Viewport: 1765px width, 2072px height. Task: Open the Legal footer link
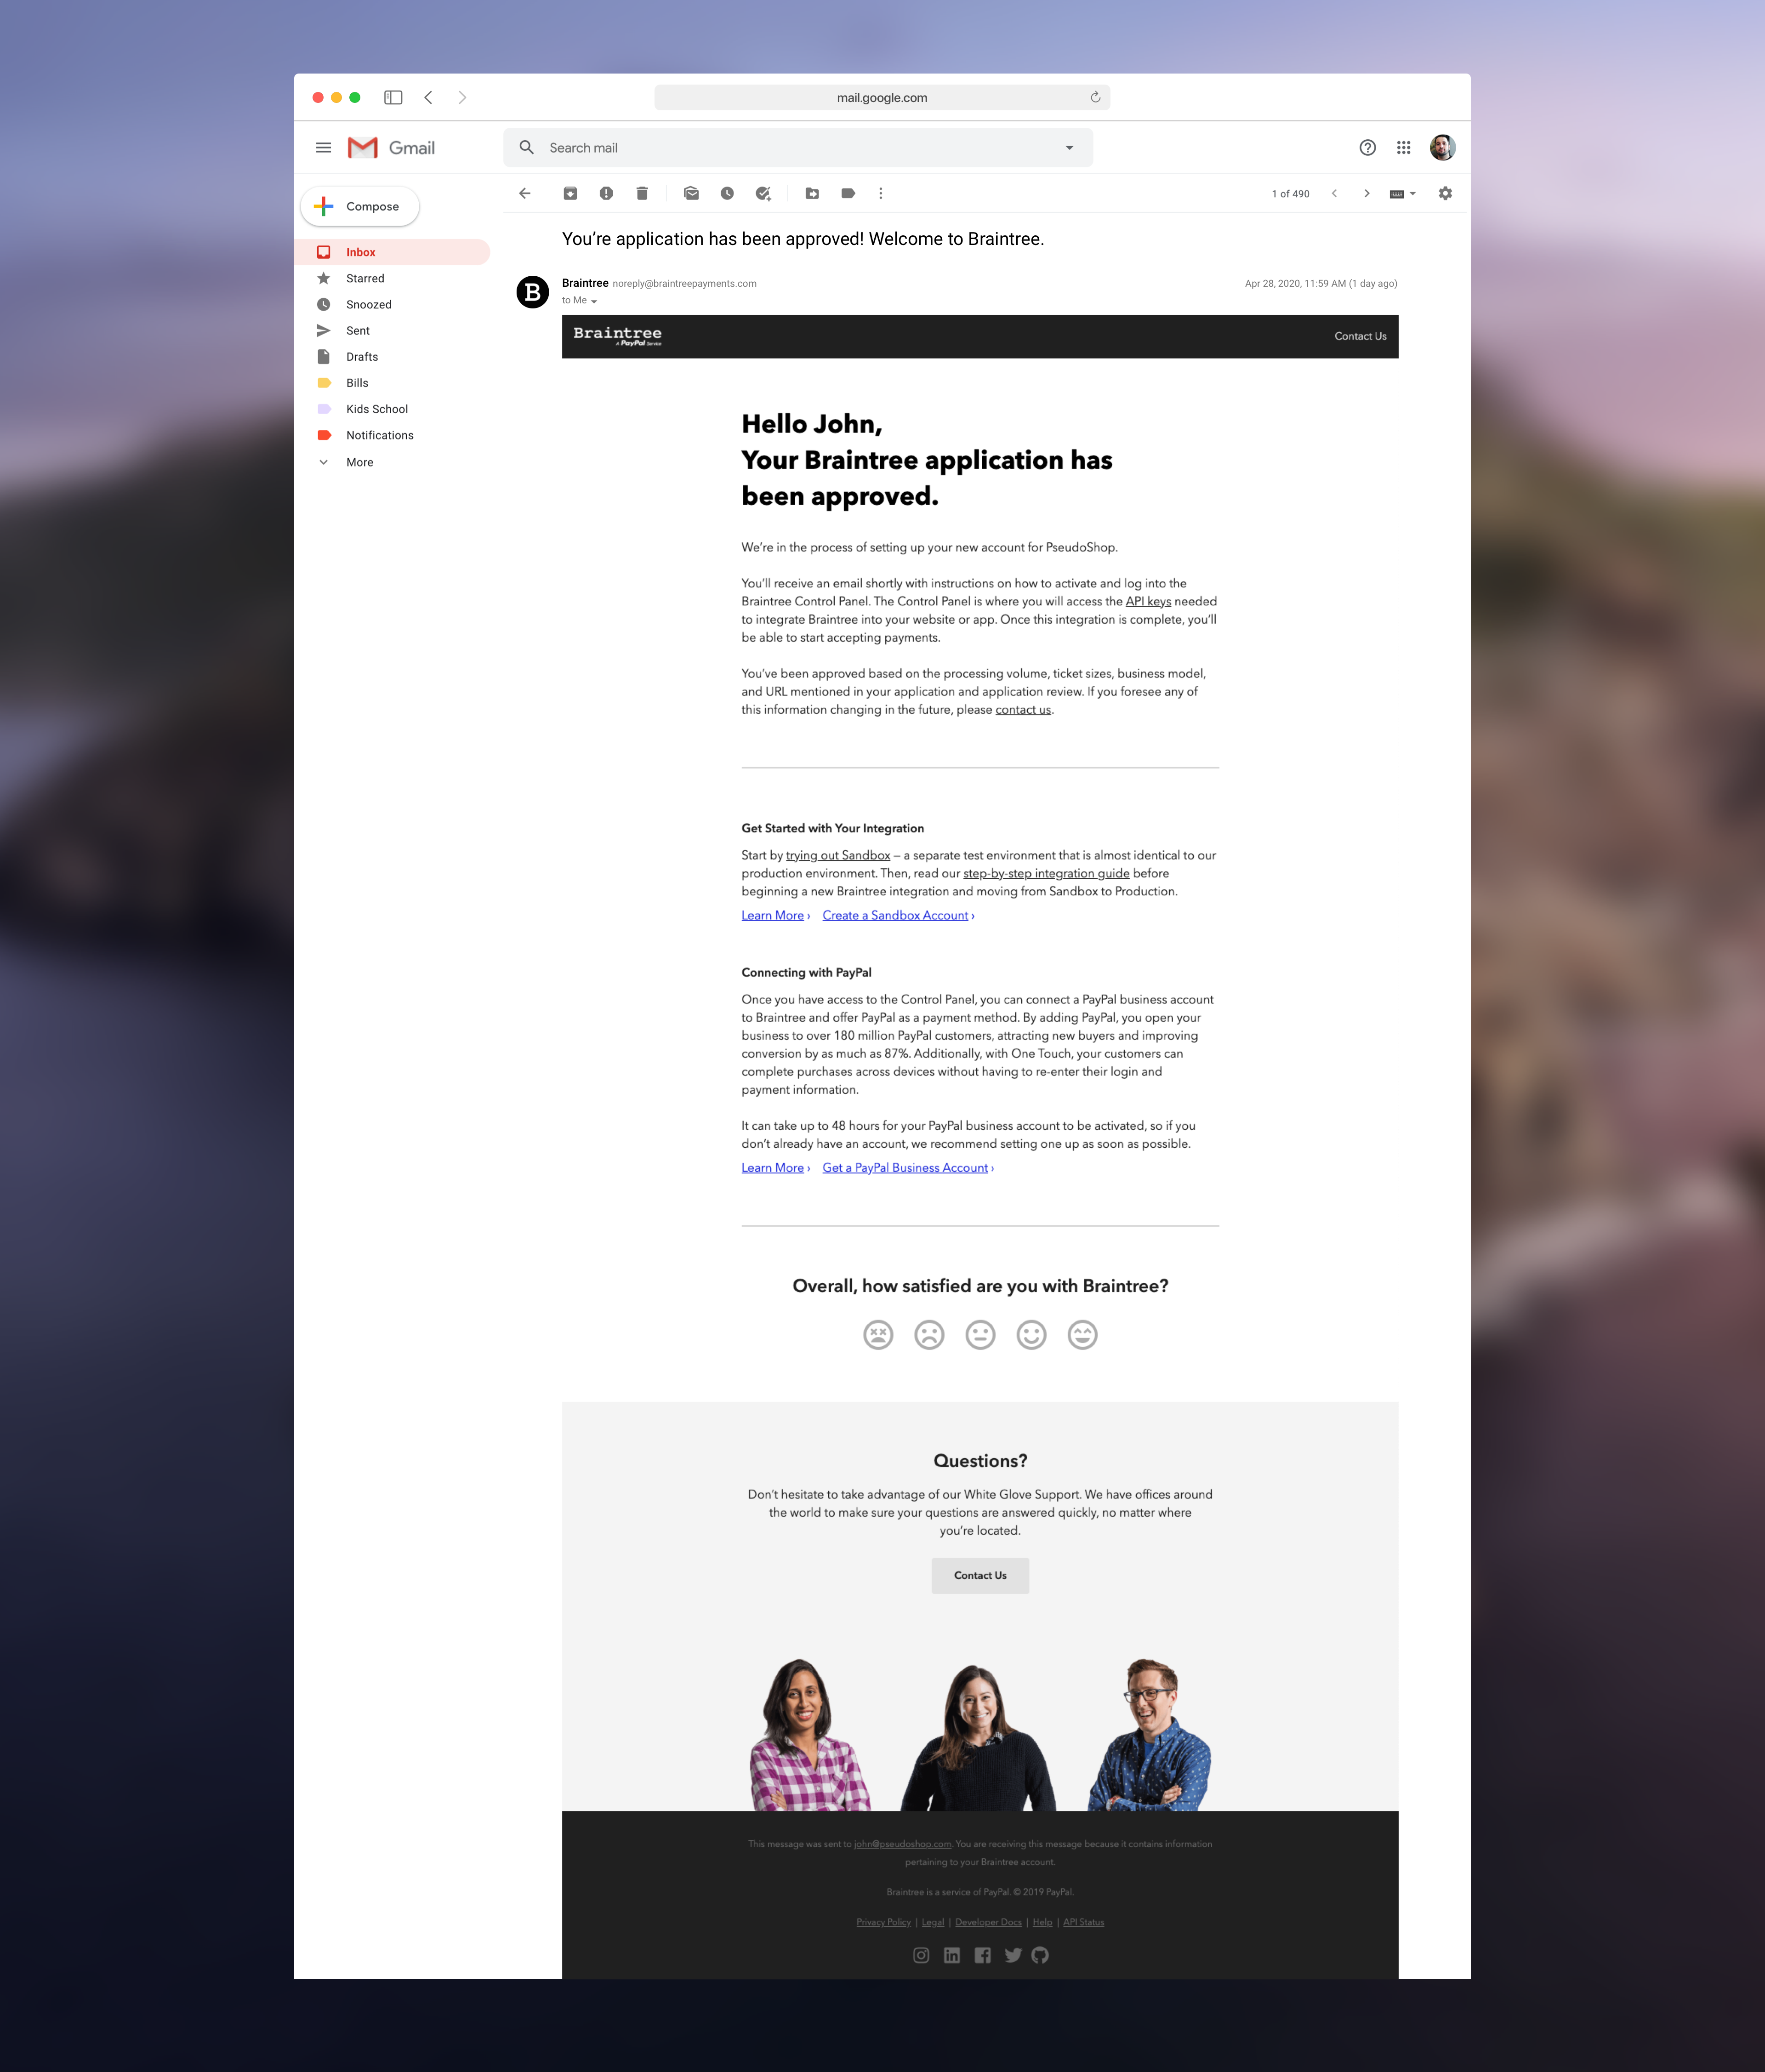pos(932,1922)
